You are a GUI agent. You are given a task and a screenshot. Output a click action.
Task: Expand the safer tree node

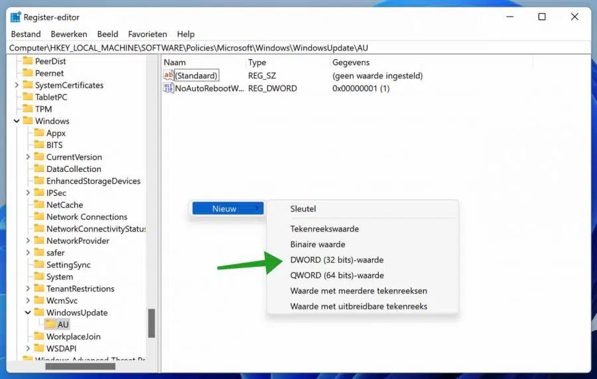point(28,252)
